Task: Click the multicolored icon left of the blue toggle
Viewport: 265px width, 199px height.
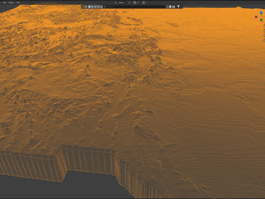Action: (x=86, y=7)
